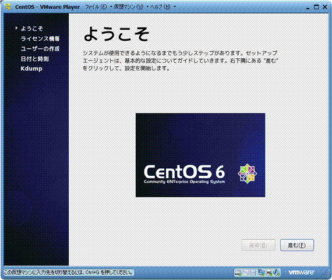The image size is (332, 280).
Task: Select 日付と時刻 in the sidebar
Action: 35,59
